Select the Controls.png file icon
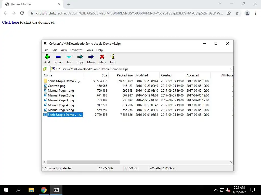The image size is (261, 195). (45, 86)
